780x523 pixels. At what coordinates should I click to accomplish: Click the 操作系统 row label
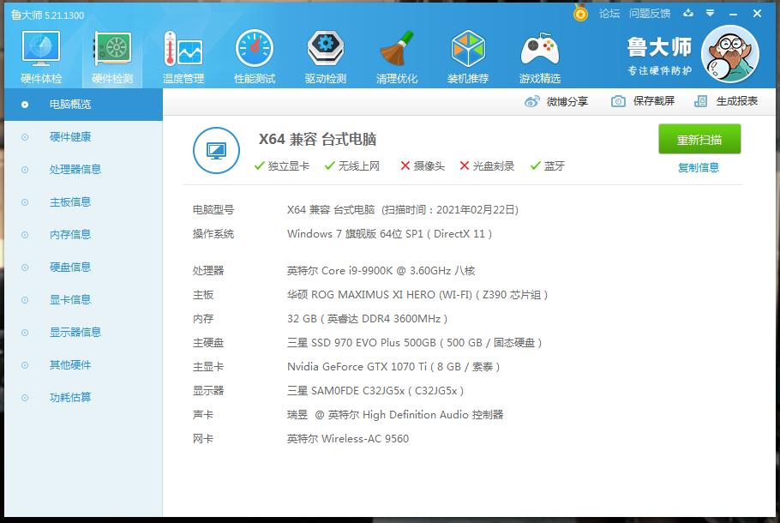(213, 234)
